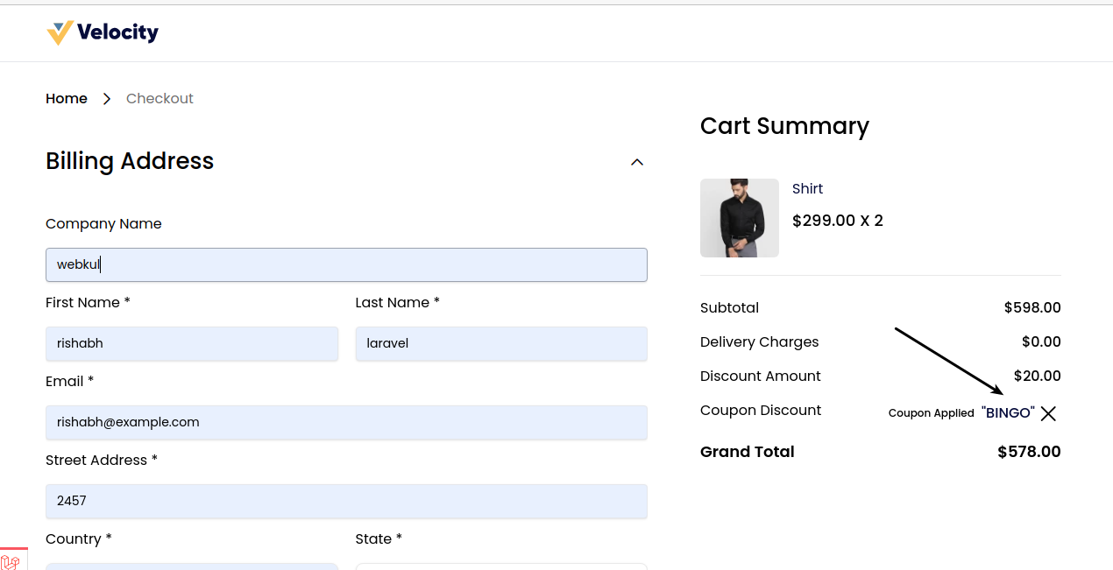The height and width of the screenshot is (570, 1113).
Task: Select the Email field with rishabh@example.com
Action: click(x=346, y=422)
